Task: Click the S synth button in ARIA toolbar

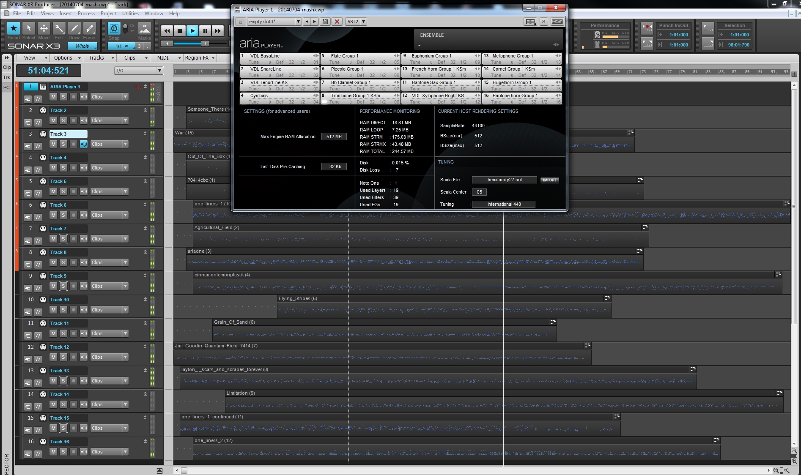Action: tap(544, 22)
